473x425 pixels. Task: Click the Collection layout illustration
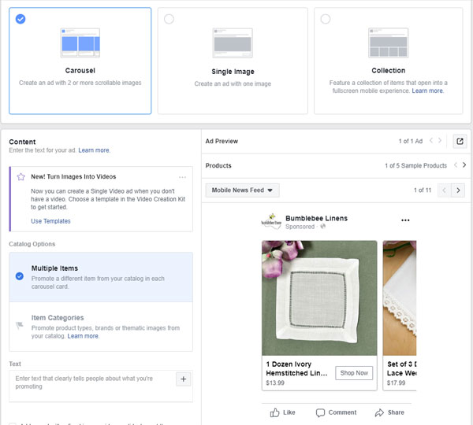tap(388, 42)
